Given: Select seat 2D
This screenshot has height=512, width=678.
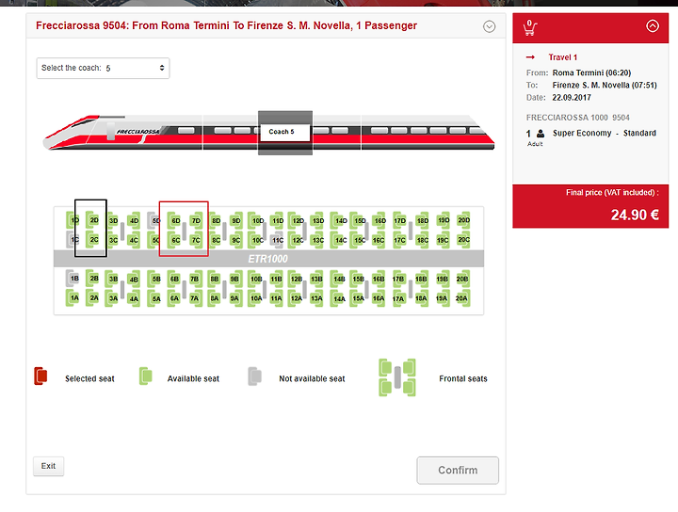Looking at the screenshot, I should 93,220.
